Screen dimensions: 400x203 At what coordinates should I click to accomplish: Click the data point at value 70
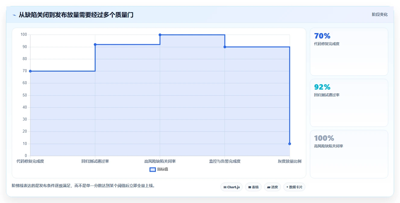tap(30, 71)
